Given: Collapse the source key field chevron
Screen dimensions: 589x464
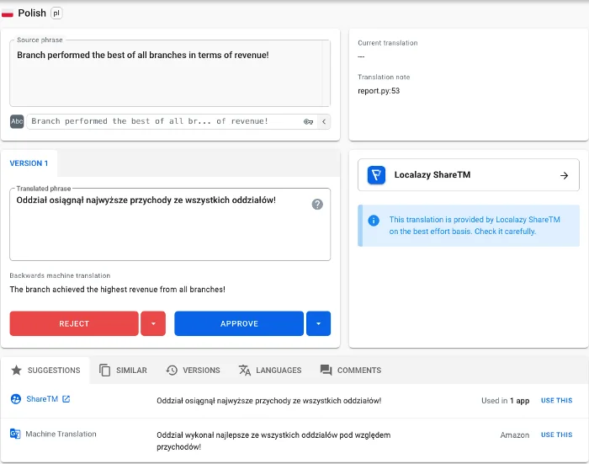Looking at the screenshot, I should click(x=324, y=121).
